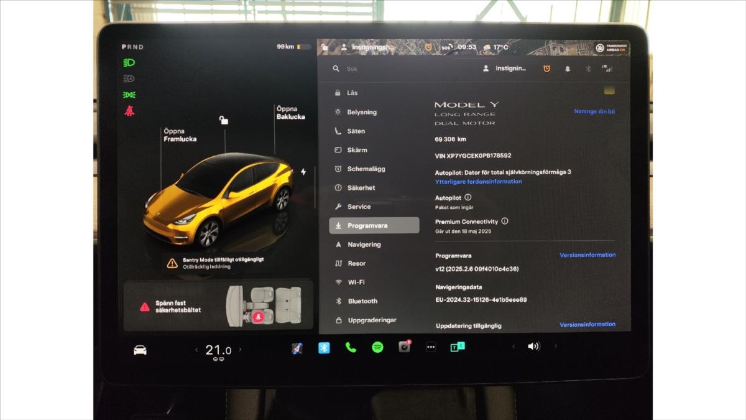This screenshot has width=746, height=420.
Task: Click the "Namnge din bil" link
Action: tap(594, 112)
